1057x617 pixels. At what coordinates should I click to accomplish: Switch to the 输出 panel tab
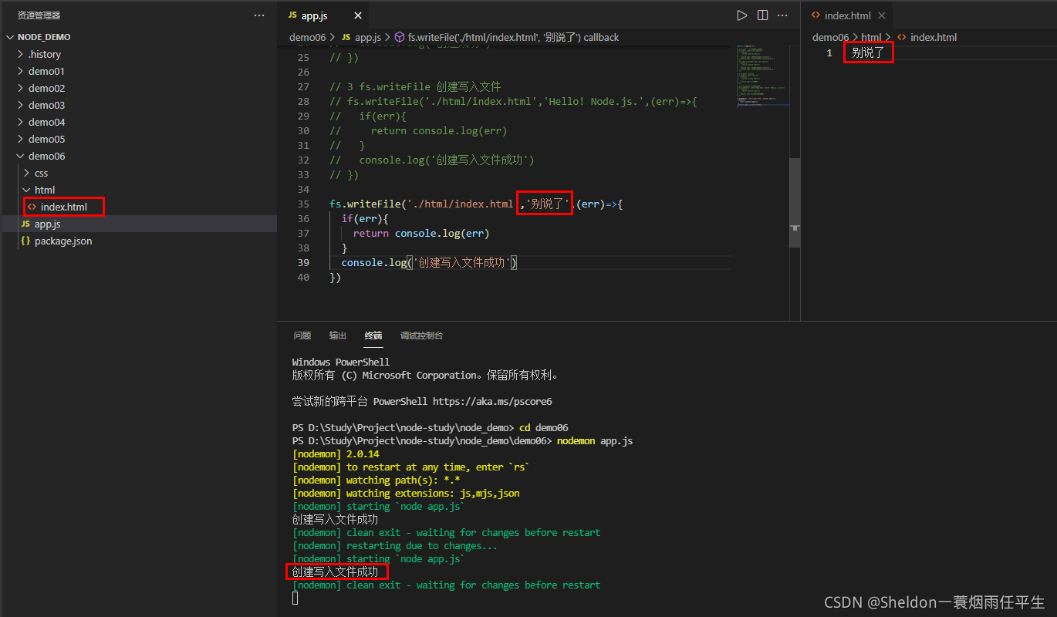point(338,335)
